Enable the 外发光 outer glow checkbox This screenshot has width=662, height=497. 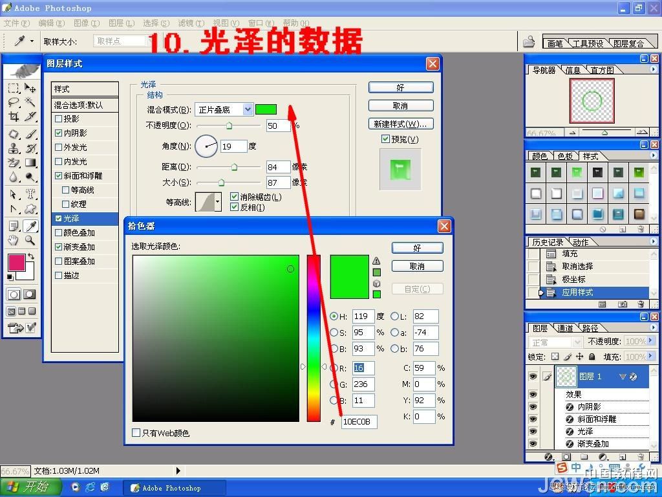click(x=59, y=148)
